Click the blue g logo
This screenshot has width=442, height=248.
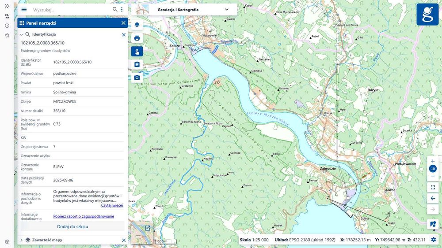427,15
